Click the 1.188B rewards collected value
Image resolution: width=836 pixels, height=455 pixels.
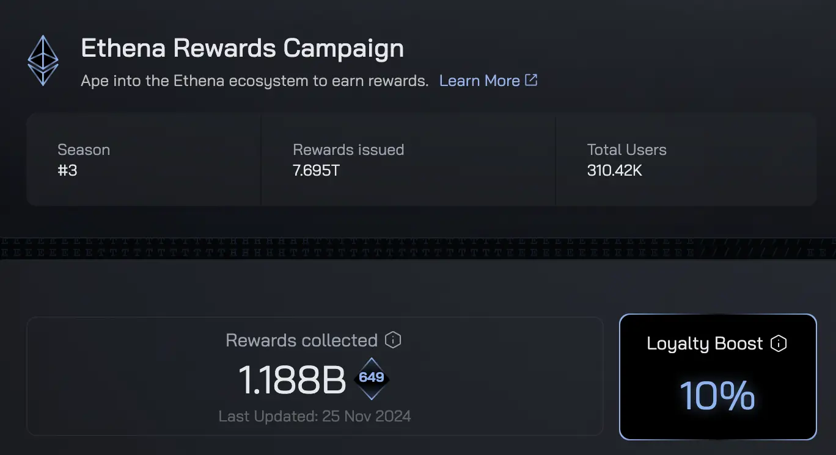292,379
